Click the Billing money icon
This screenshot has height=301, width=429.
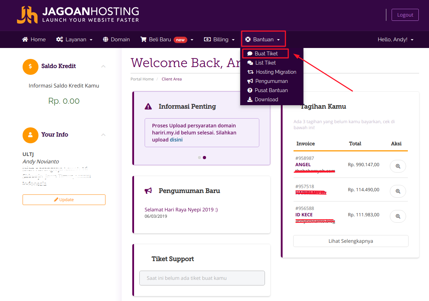click(x=207, y=40)
